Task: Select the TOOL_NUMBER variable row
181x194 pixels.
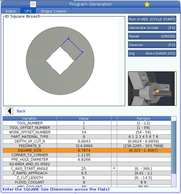Action: tap(30, 123)
